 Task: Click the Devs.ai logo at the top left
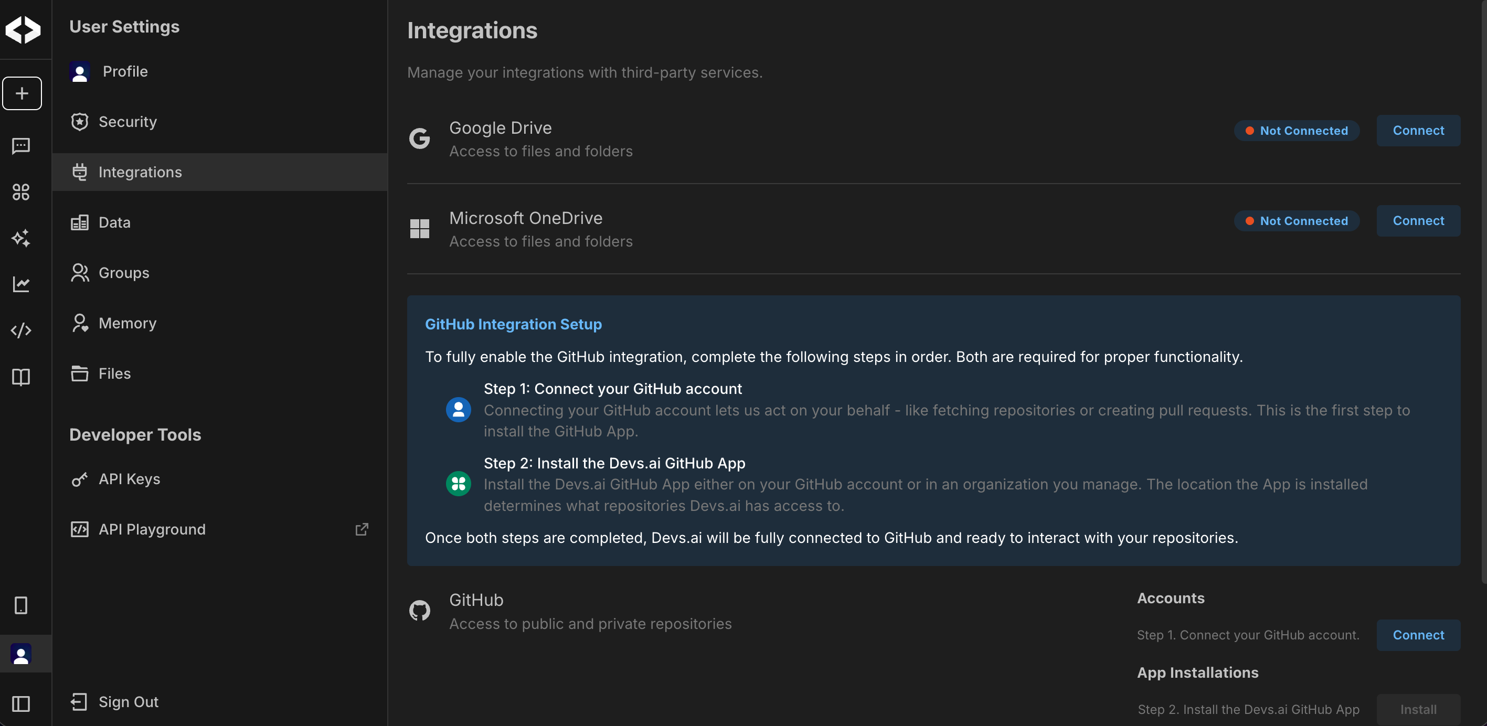click(x=23, y=30)
